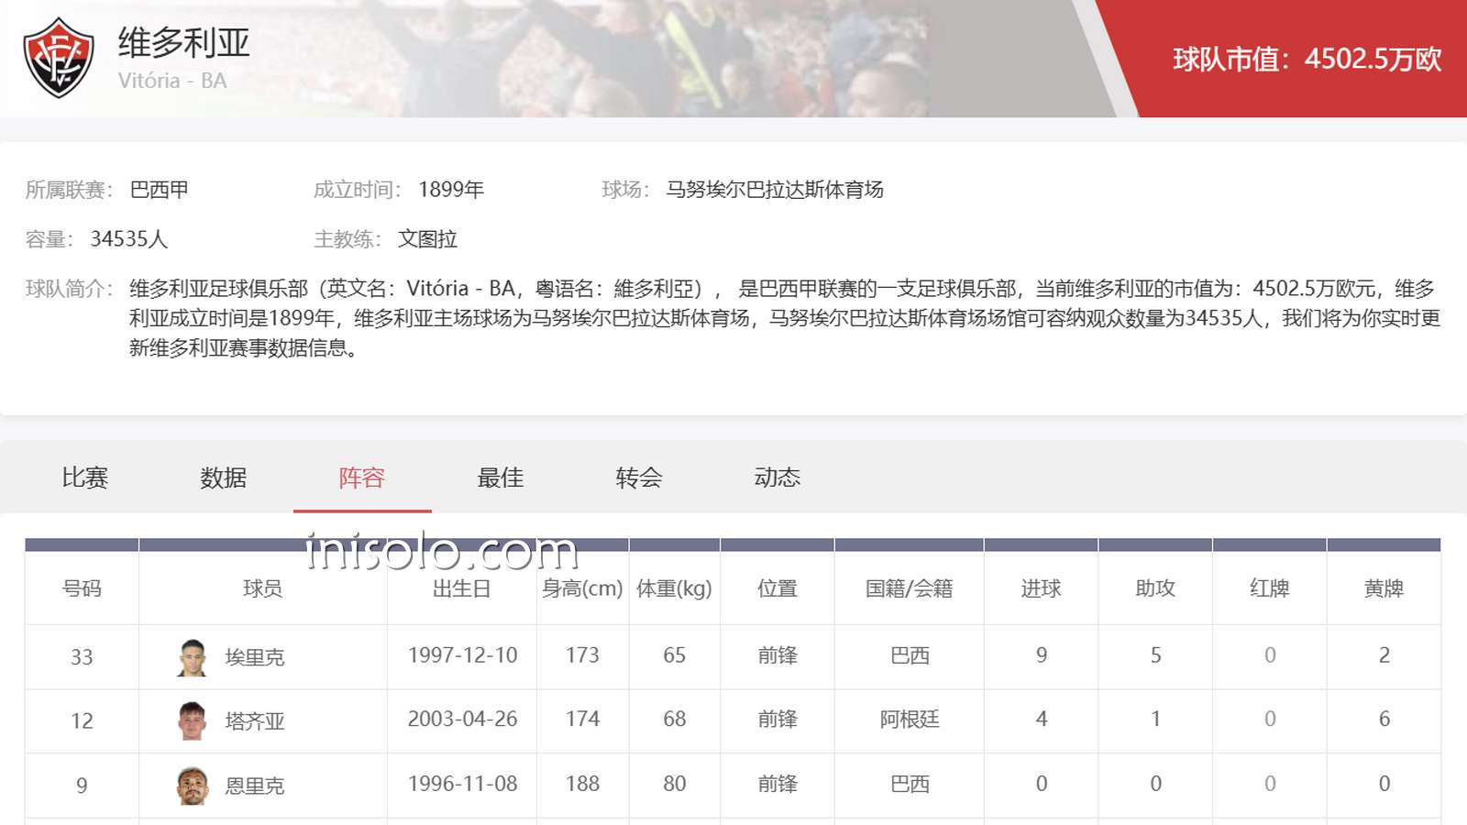Click birth date 1997-12-10
The image size is (1467, 825).
click(463, 655)
